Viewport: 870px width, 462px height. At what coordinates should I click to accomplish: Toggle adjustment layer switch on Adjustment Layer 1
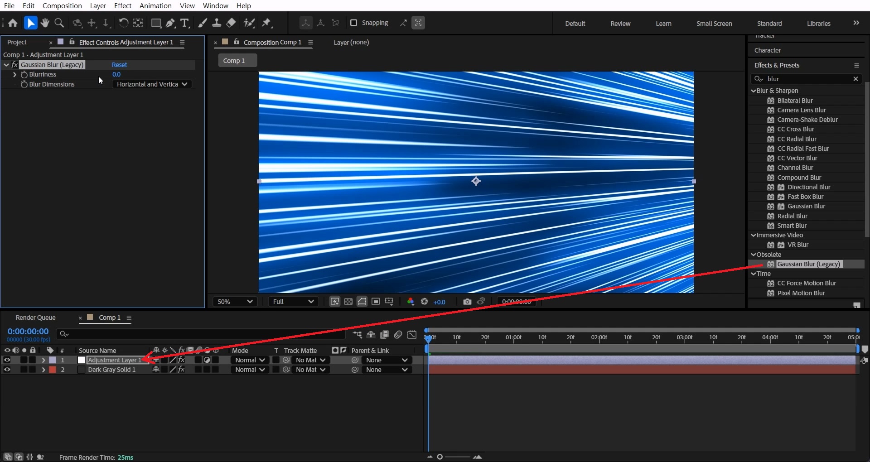(x=207, y=360)
